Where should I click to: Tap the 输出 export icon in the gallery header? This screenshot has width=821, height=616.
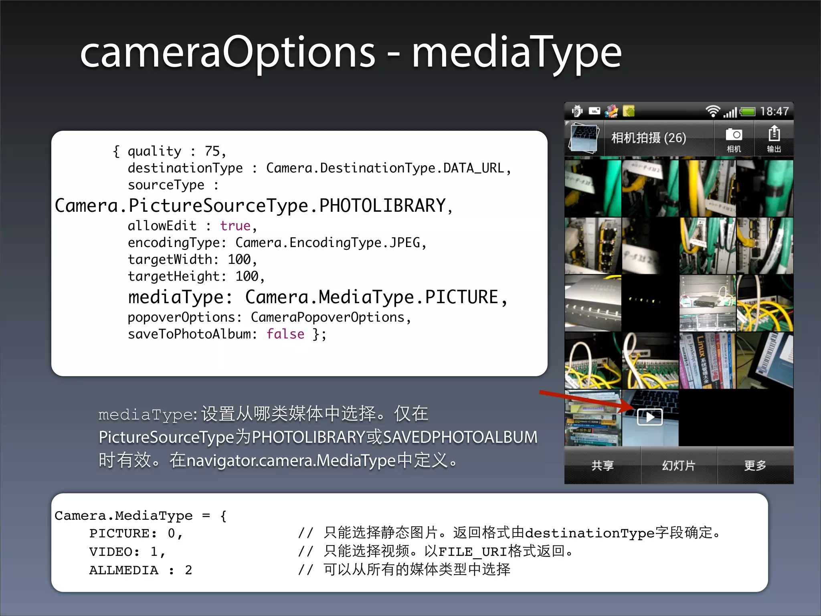pyautogui.click(x=774, y=139)
